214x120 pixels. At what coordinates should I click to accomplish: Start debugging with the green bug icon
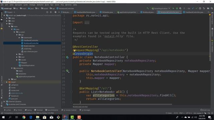point(177,8)
